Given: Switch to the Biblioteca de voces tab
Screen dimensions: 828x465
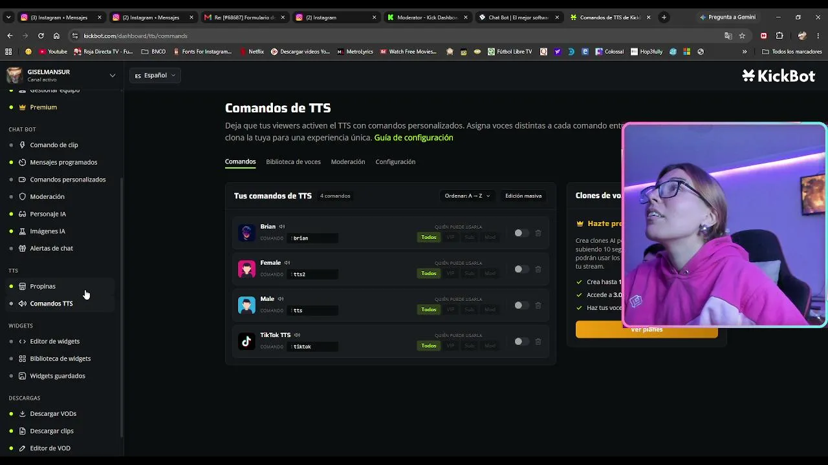Looking at the screenshot, I should tap(293, 161).
